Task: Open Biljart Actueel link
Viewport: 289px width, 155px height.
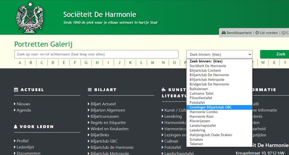Action: tap(103, 104)
